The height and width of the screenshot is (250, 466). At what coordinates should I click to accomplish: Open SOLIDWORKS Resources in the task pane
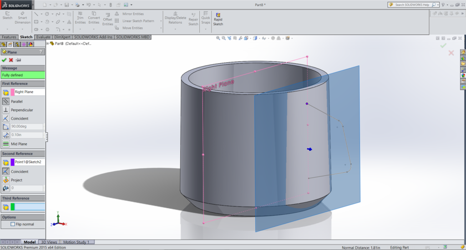click(463, 52)
